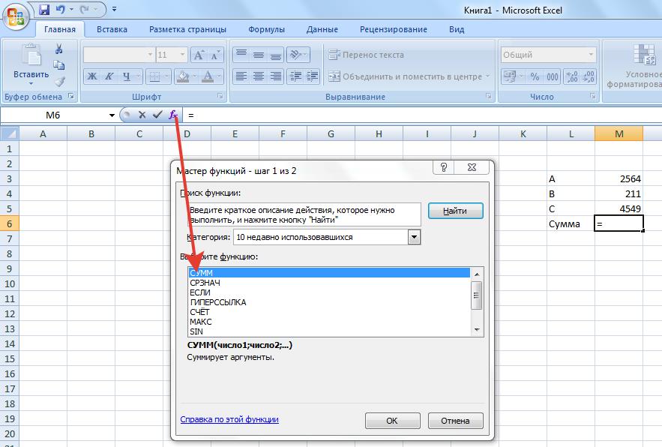Open the Категория combo box
662x447 pixels.
point(327,237)
